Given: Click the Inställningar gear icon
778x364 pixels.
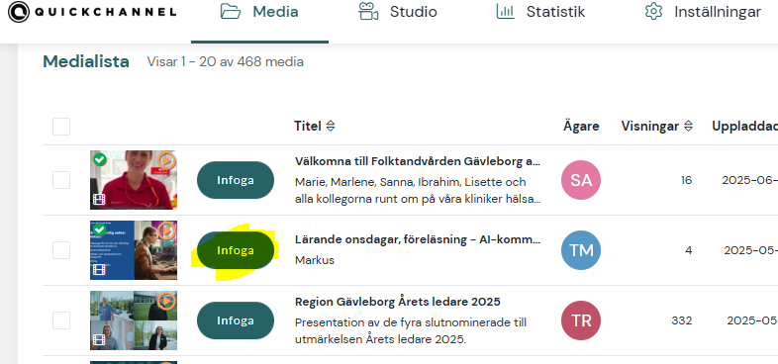Looking at the screenshot, I should [x=653, y=12].
